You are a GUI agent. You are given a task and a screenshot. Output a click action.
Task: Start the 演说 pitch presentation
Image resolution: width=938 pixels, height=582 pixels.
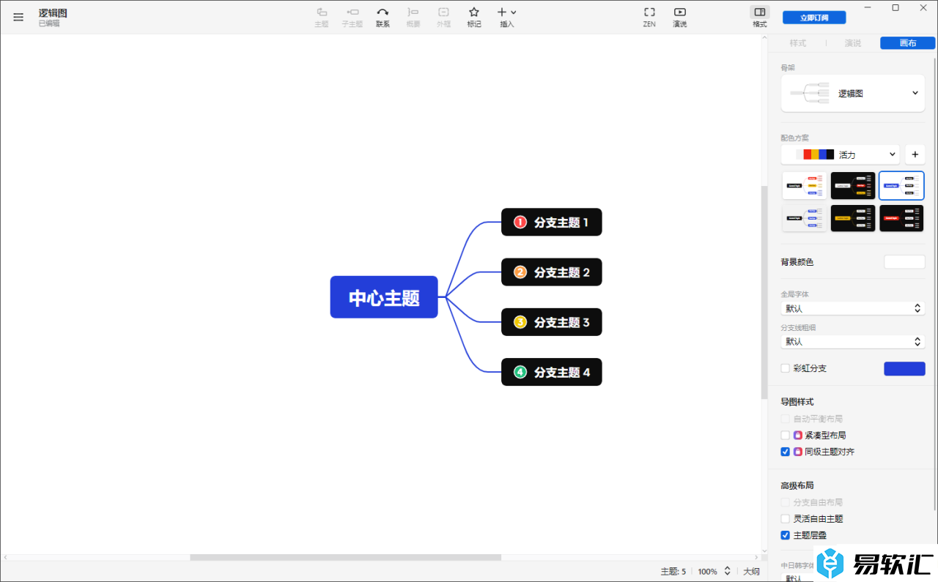point(680,17)
